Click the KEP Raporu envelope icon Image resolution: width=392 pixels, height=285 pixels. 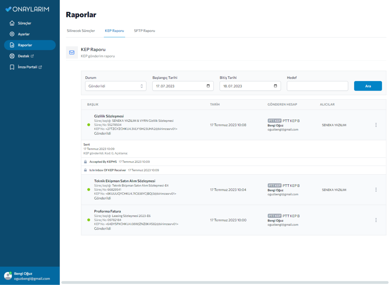click(x=72, y=52)
